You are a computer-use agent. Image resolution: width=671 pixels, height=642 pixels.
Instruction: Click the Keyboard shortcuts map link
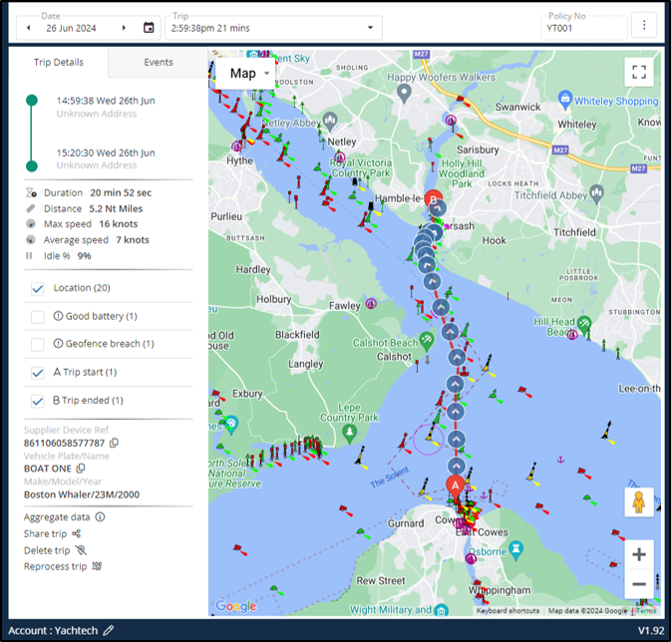507,611
